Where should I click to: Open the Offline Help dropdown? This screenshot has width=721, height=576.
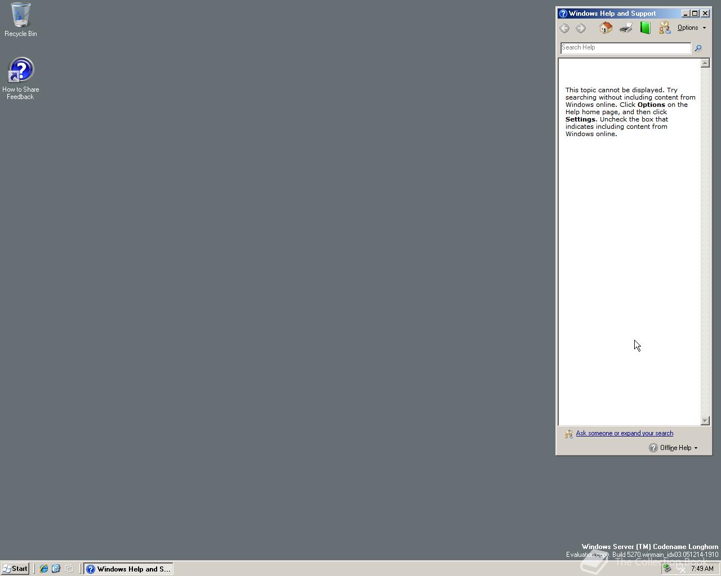coord(674,448)
